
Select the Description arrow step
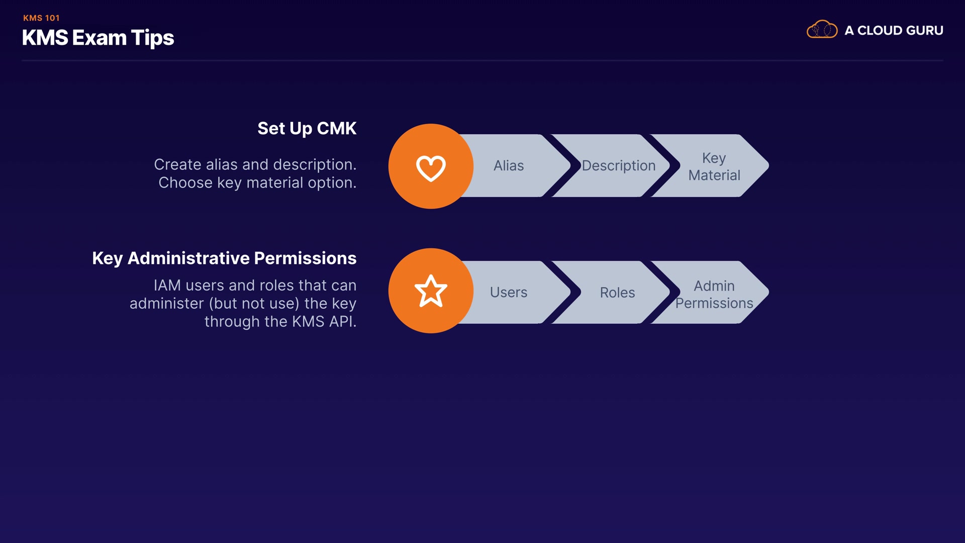pyautogui.click(x=618, y=165)
